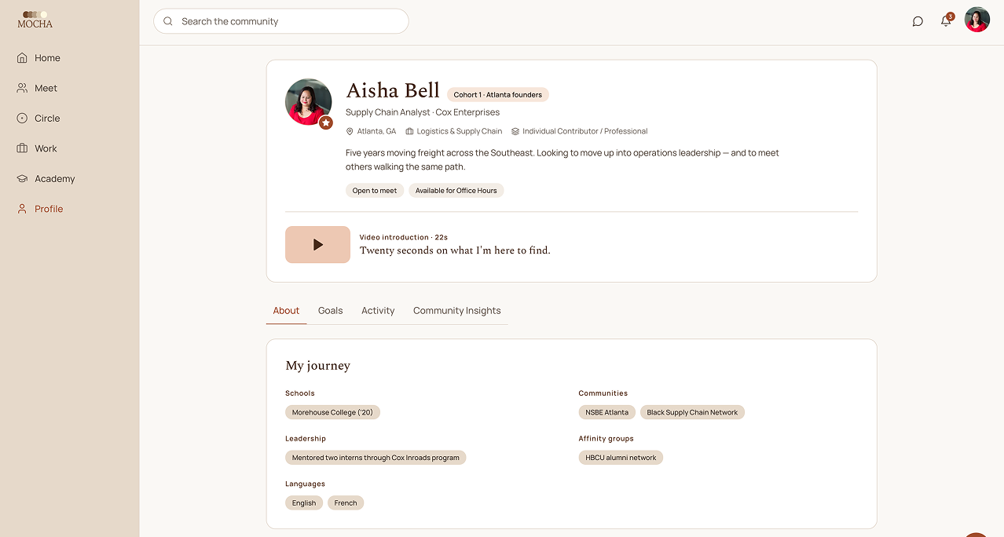Click the Cohort 1 · Atlanta founders badge

(498, 95)
